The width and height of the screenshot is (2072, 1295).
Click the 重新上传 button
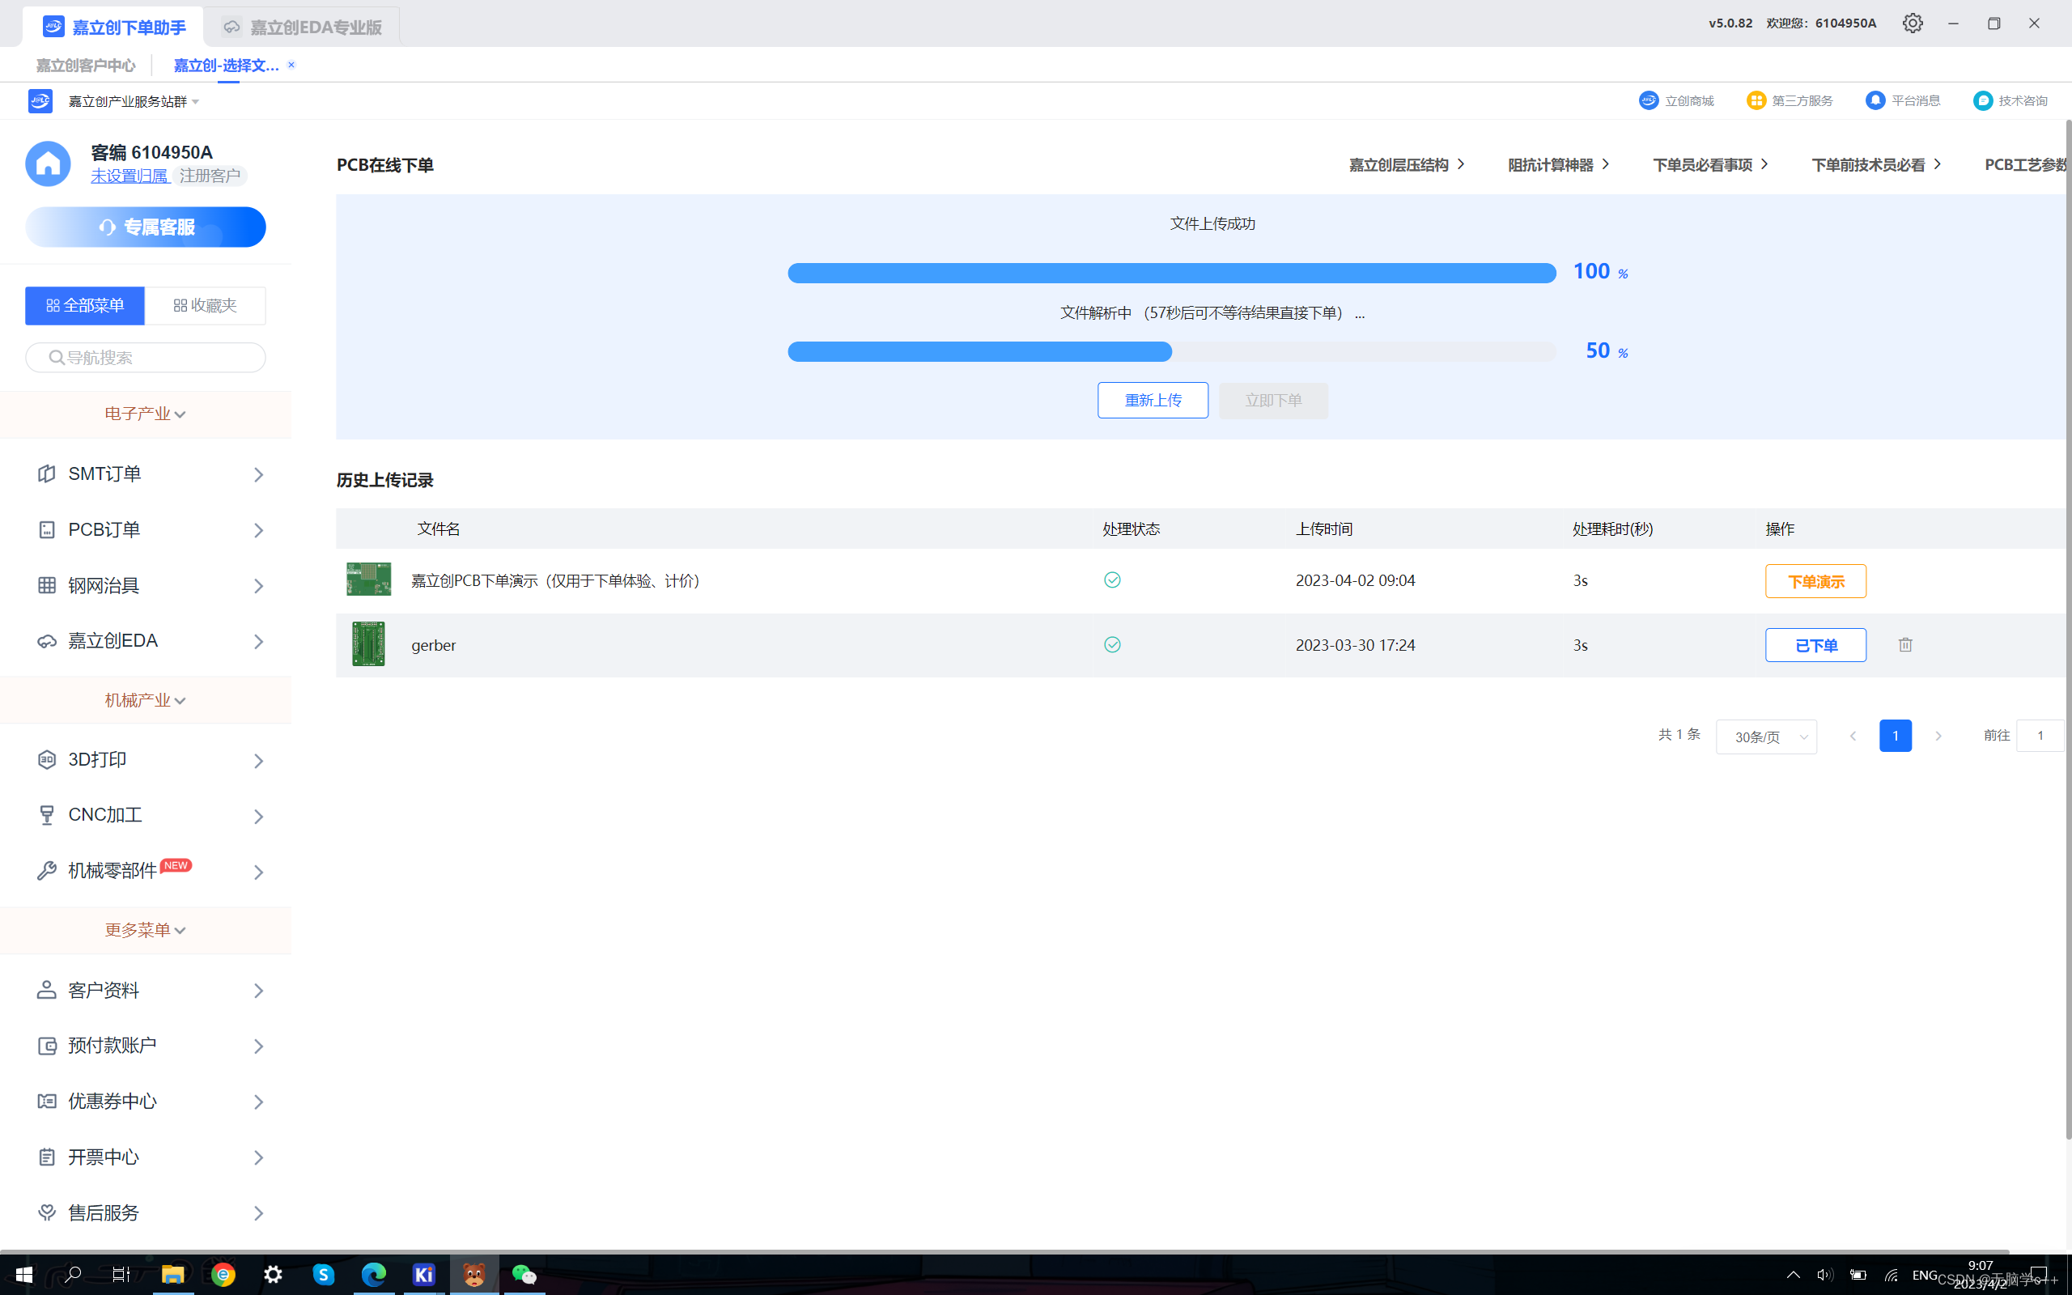tap(1153, 400)
